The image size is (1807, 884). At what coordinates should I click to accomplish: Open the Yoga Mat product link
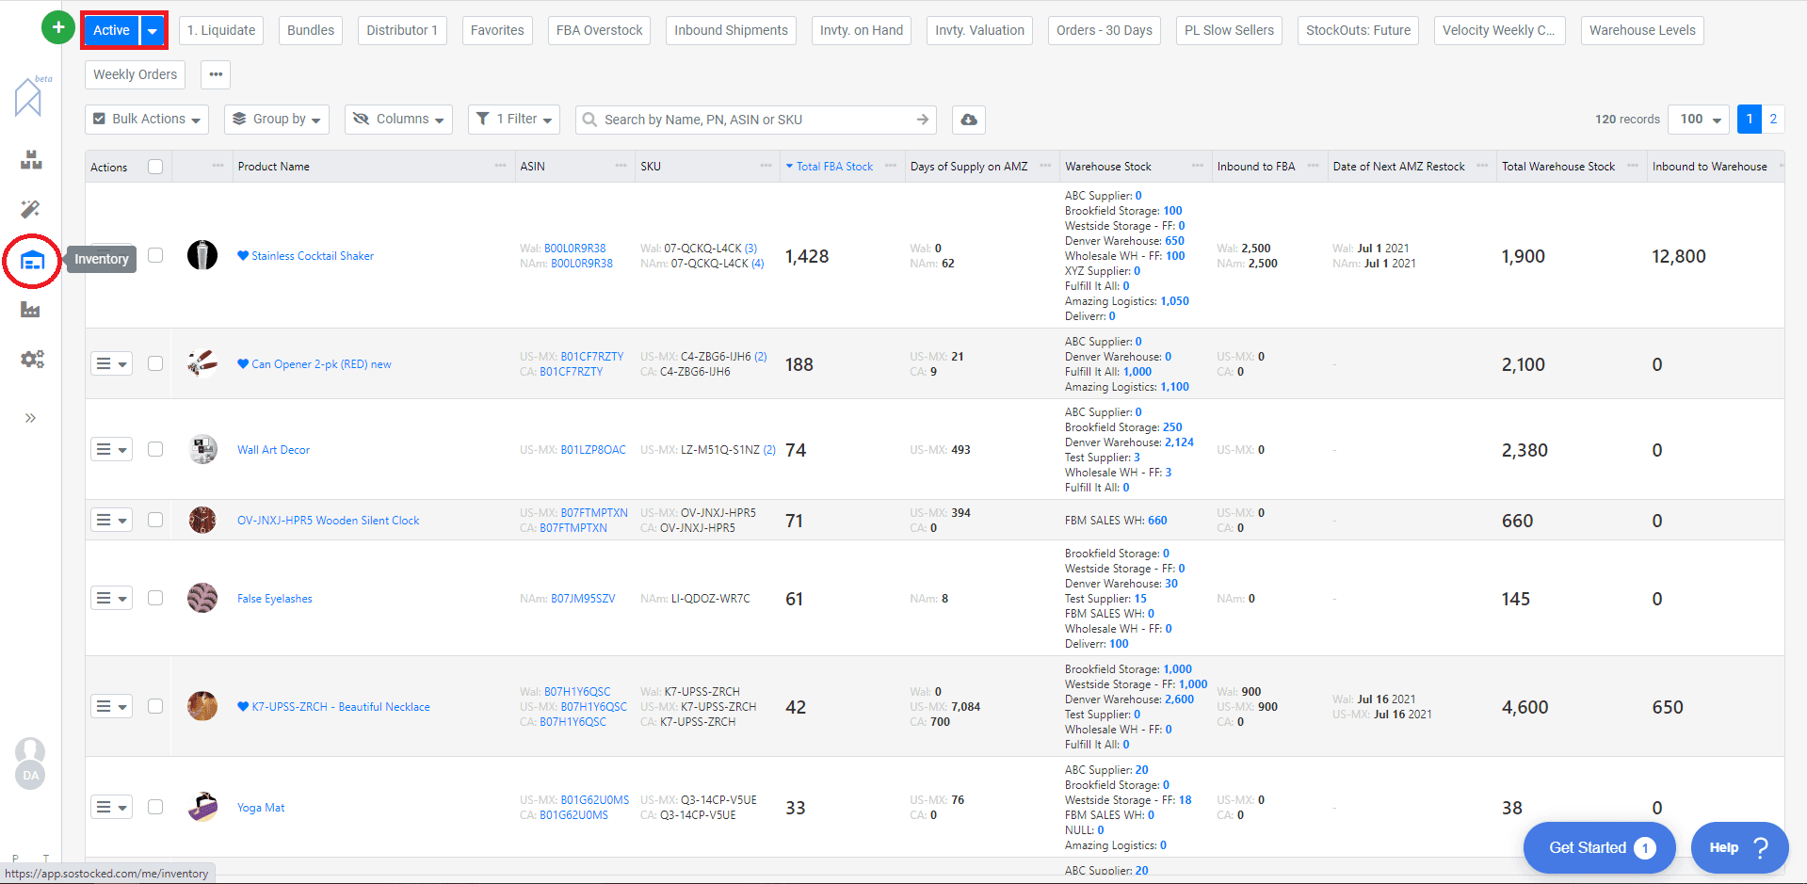coord(261,808)
